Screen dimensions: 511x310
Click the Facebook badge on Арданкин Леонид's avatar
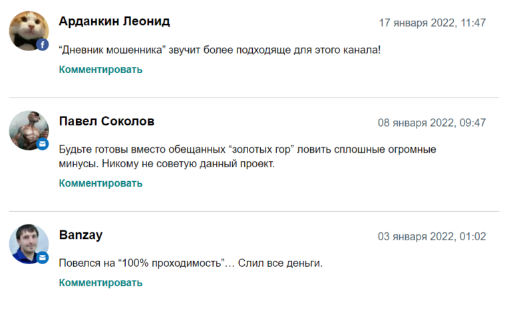coord(43,44)
